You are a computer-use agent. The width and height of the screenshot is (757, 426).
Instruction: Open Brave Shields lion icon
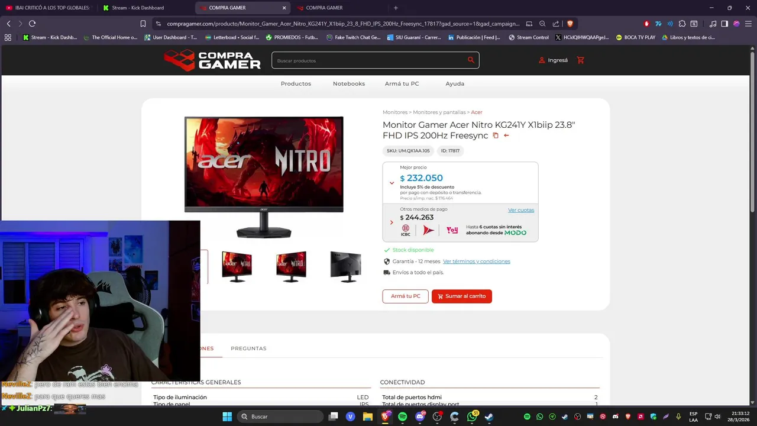point(570,24)
